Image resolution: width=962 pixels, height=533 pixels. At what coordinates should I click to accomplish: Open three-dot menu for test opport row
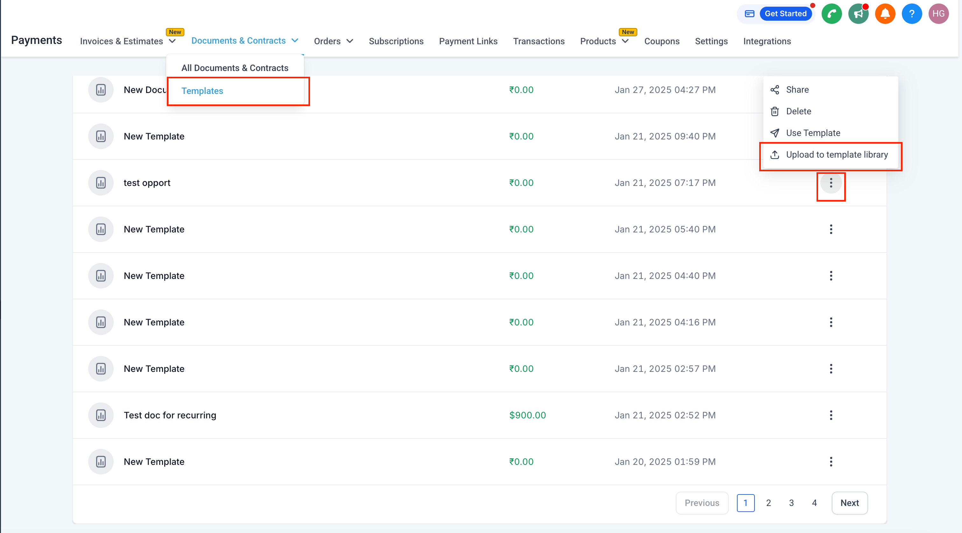pyautogui.click(x=831, y=183)
